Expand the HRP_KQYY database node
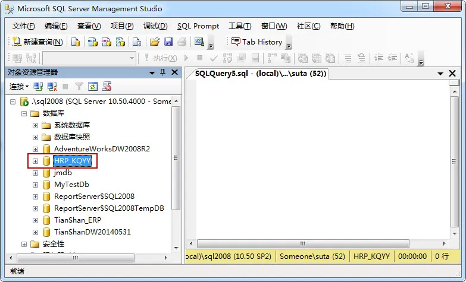The image size is (466, 282). 35,161
